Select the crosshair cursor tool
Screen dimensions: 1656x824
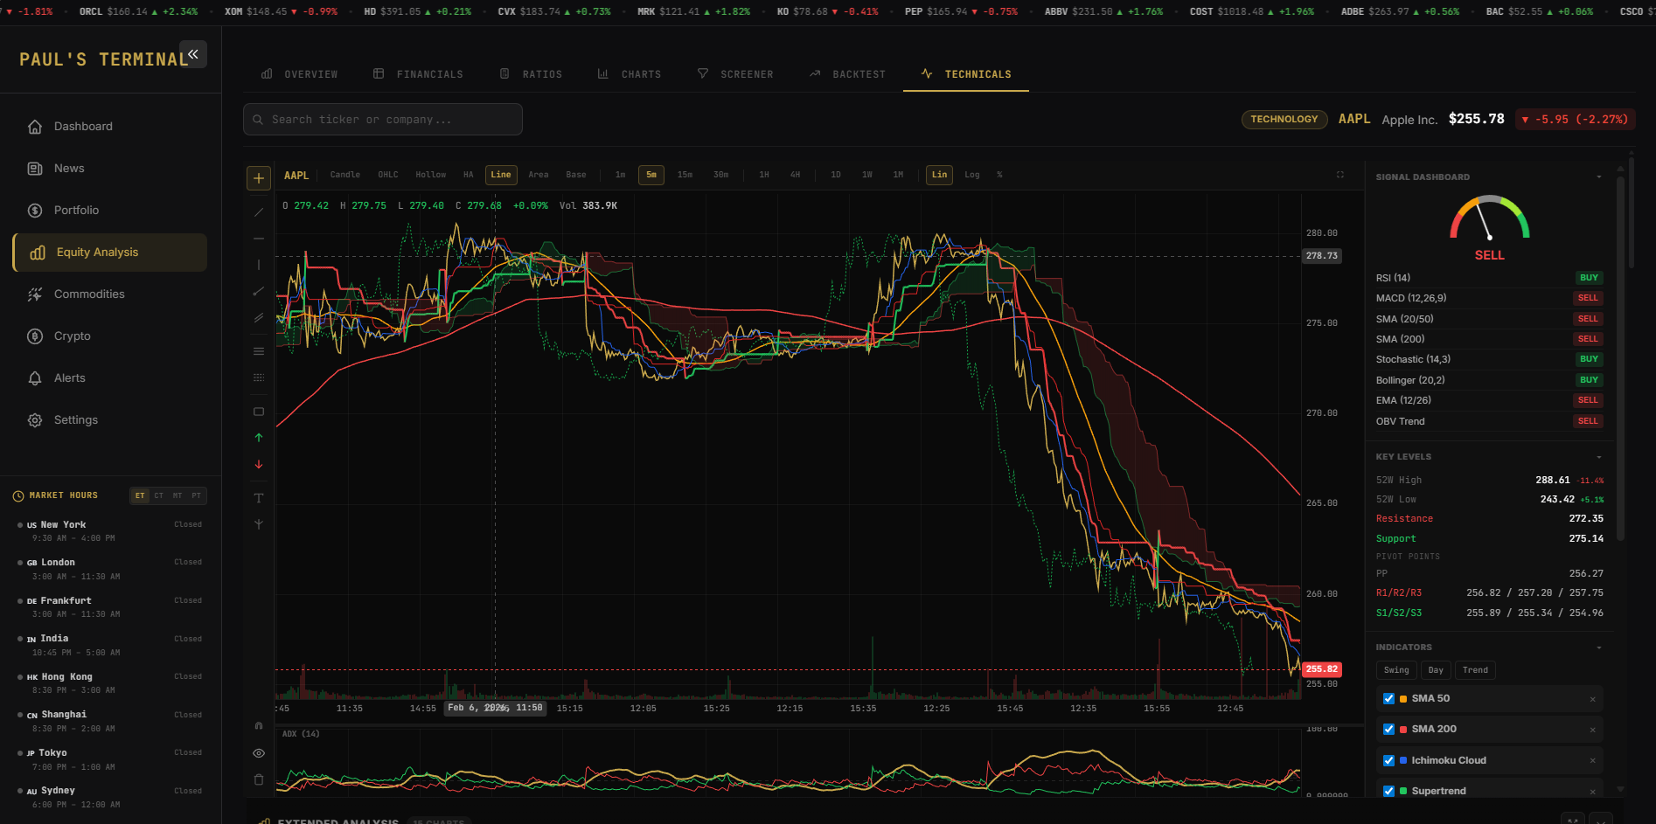click(x=259, y=178)
